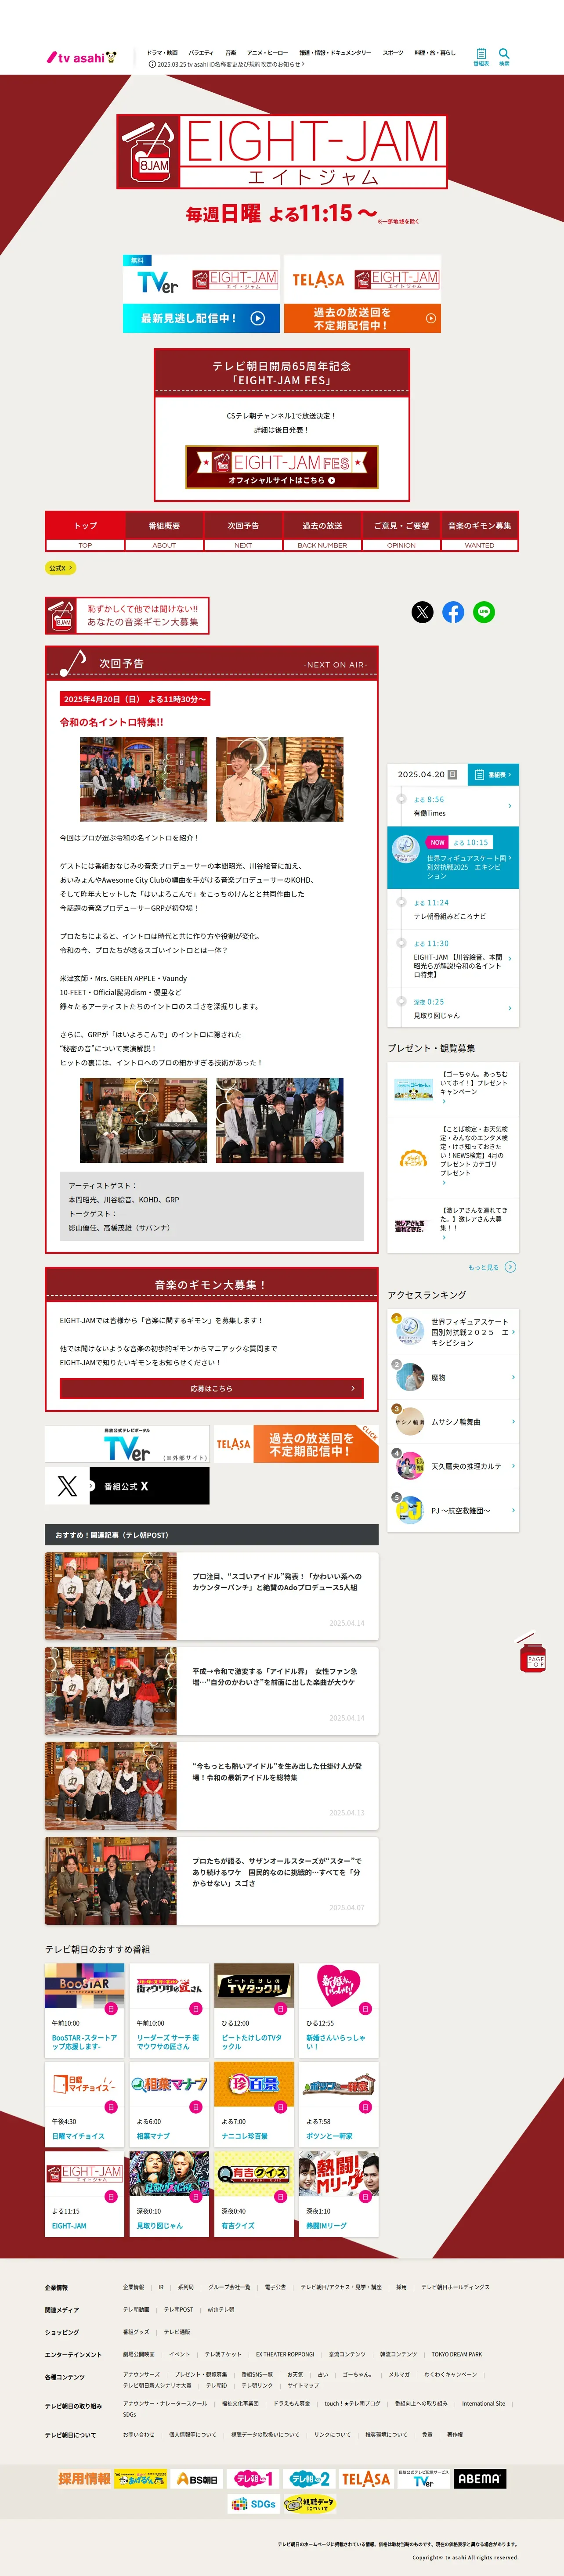This screenshot has width=564, height=2576.
Task: Select the 番組概要 ABOUT tab
Action: [x=164, y=531]
